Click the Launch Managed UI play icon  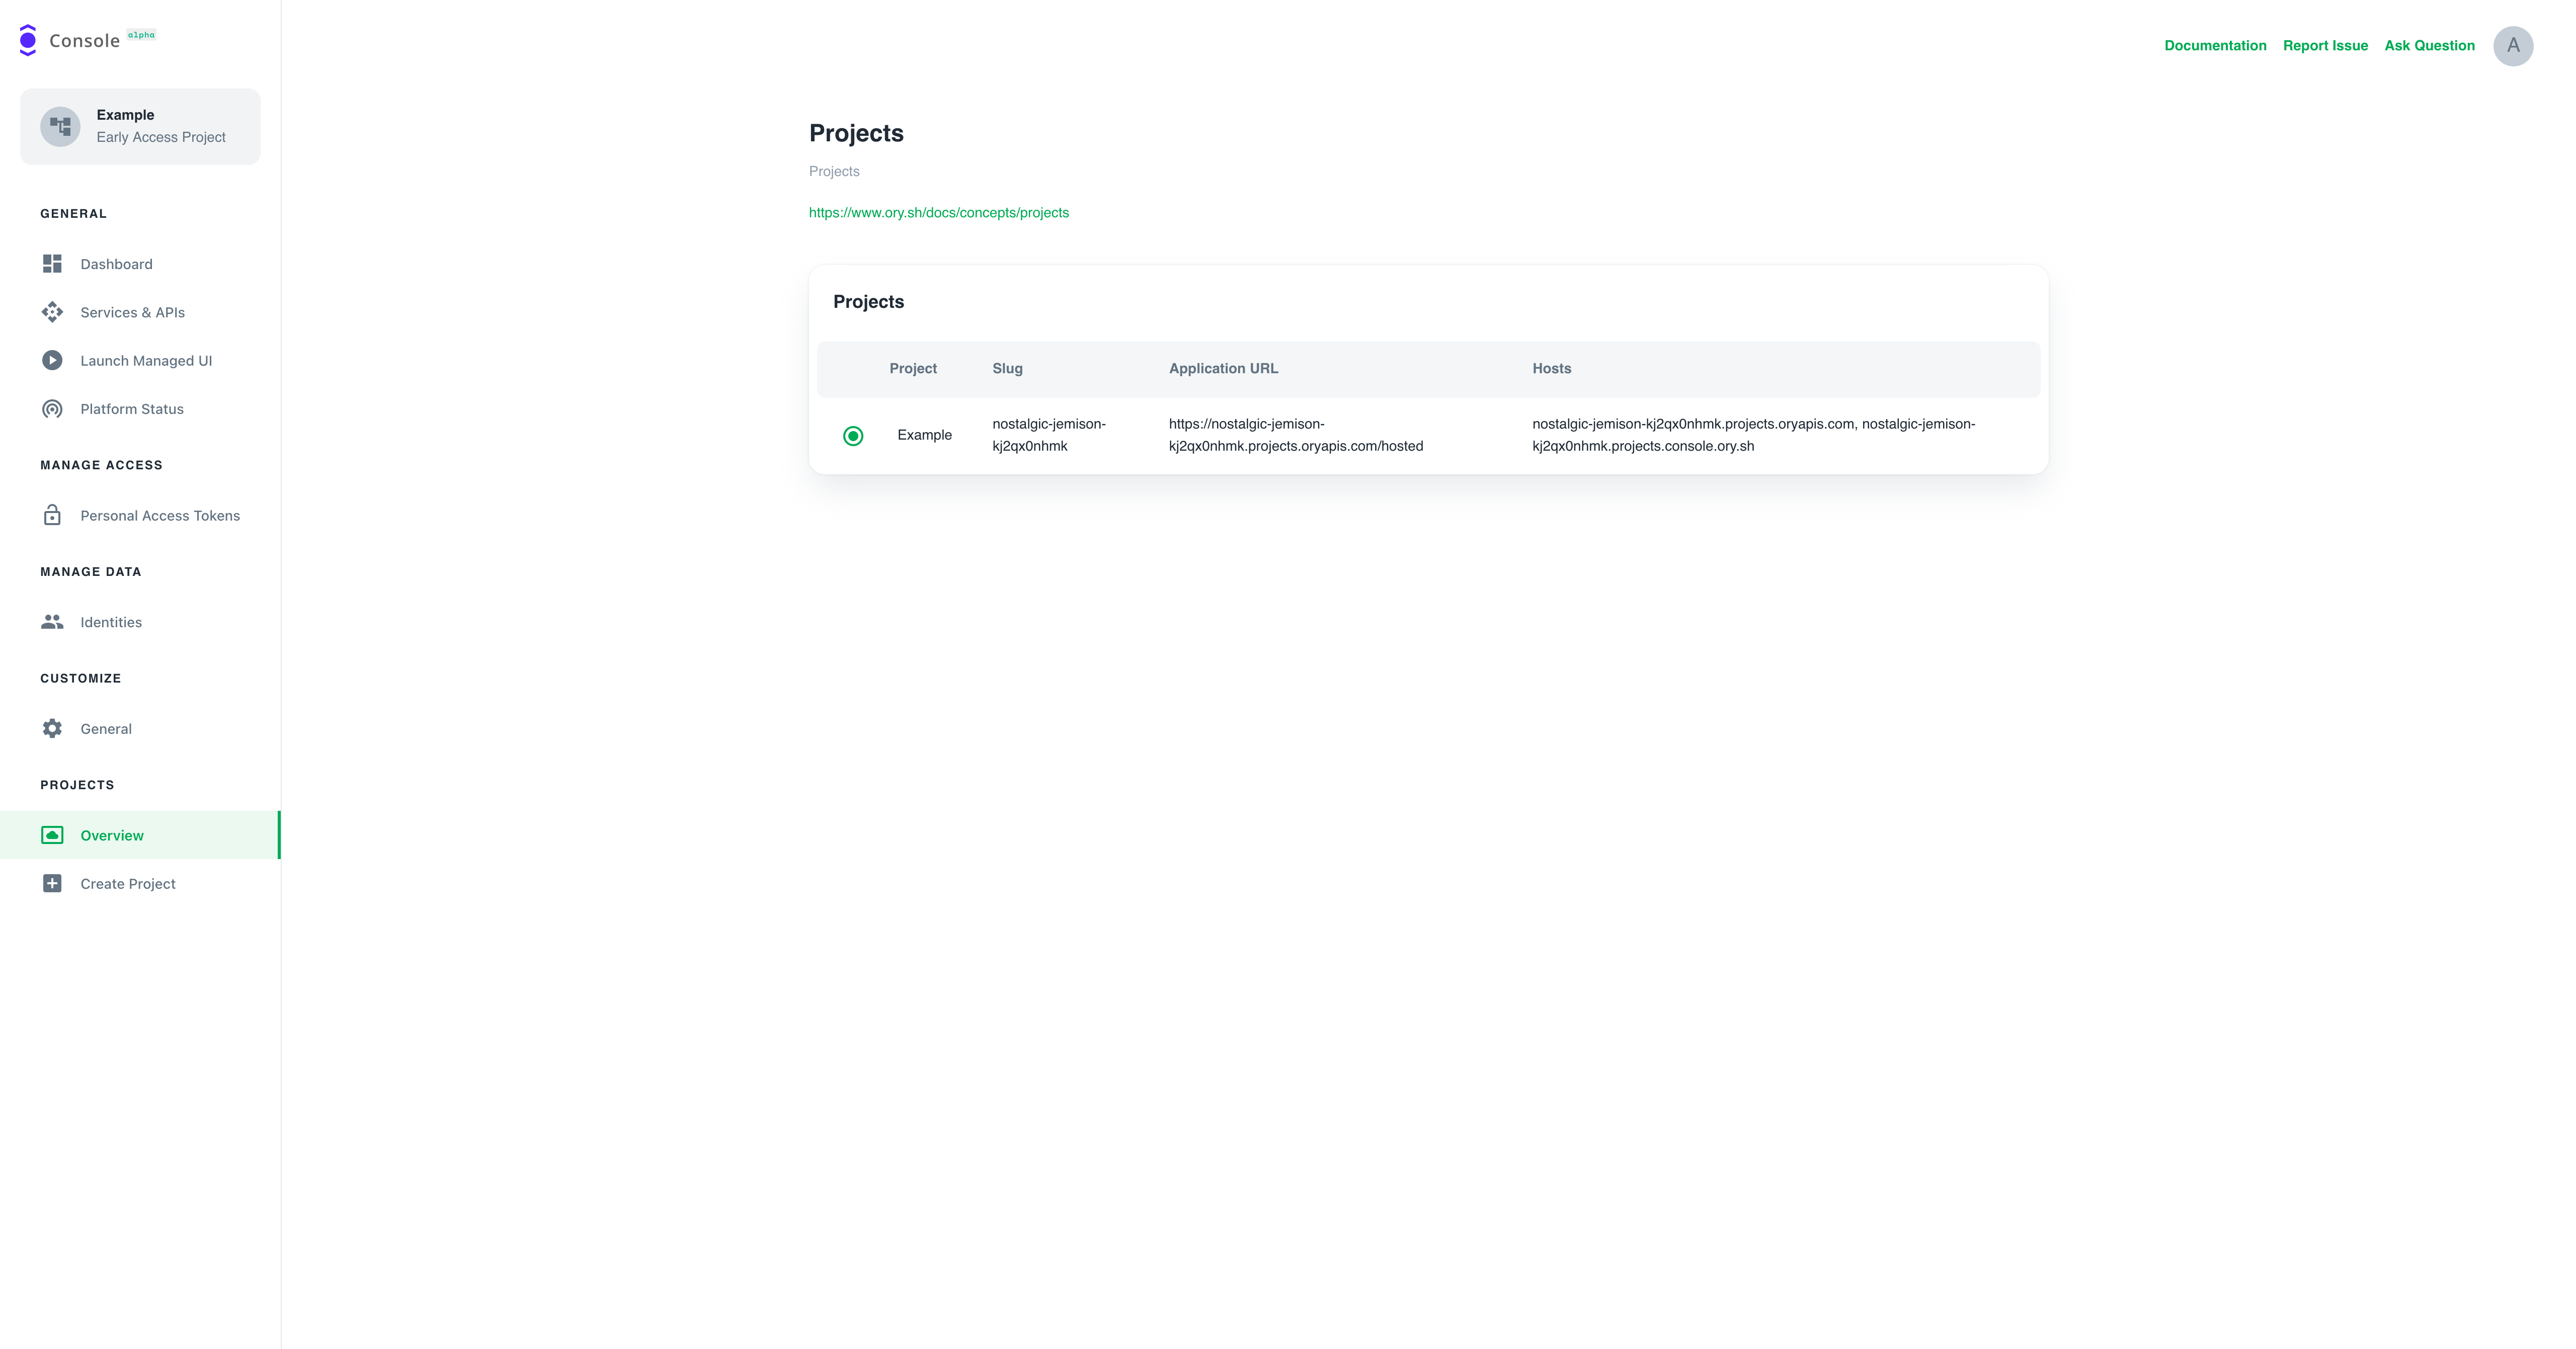(52, 360)
